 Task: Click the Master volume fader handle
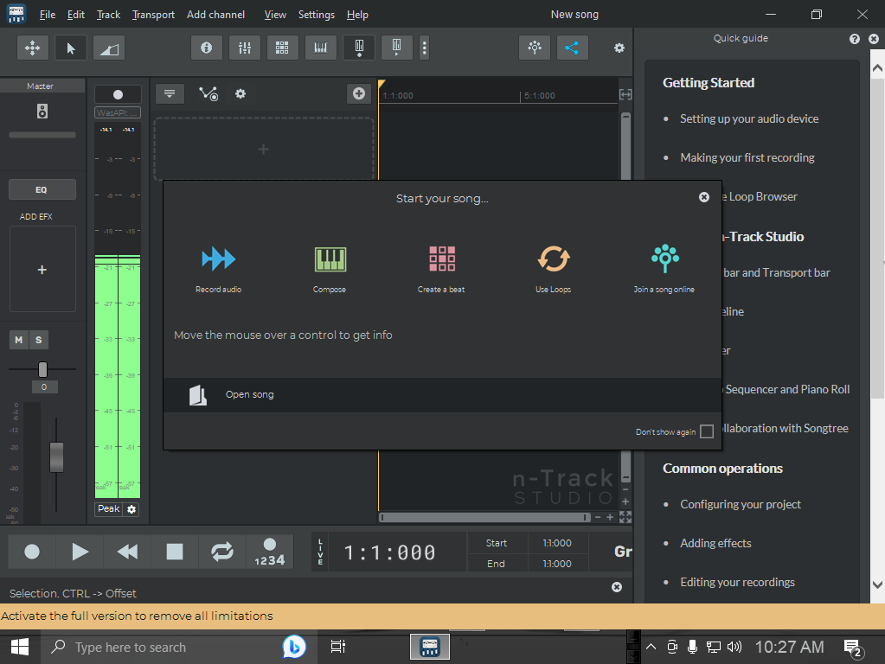pos(56,457)
